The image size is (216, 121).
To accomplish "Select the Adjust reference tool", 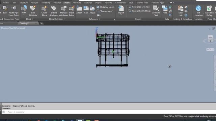I will [x=92, y=10].
